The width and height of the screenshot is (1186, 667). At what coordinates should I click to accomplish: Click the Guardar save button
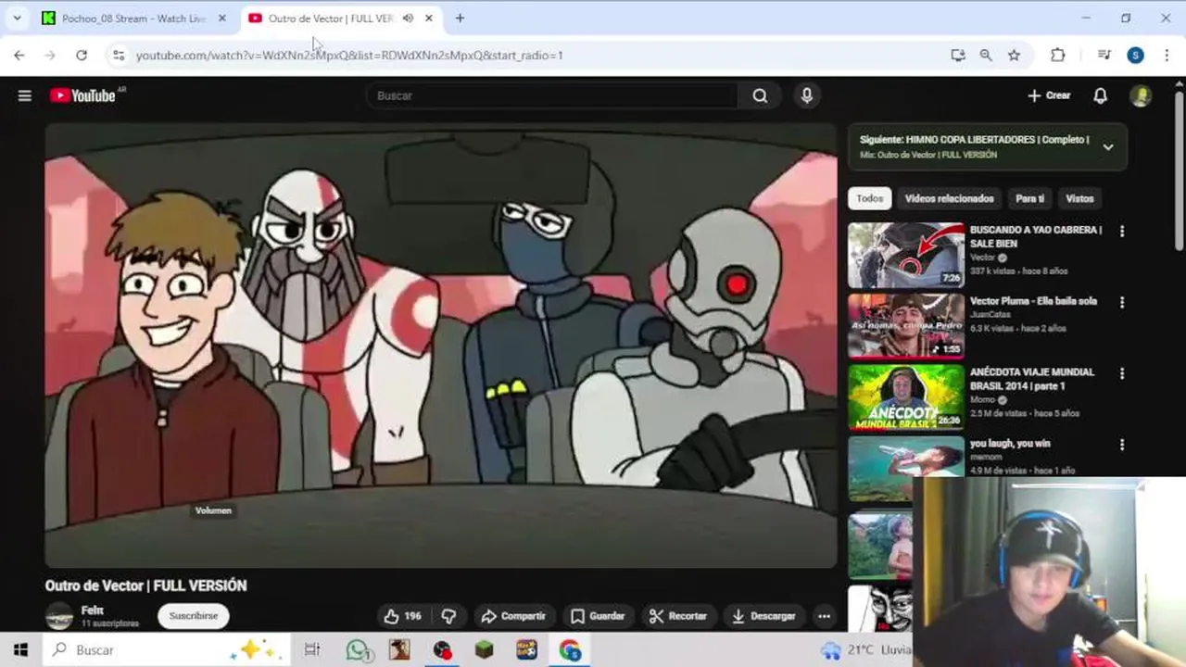(598, 616)
